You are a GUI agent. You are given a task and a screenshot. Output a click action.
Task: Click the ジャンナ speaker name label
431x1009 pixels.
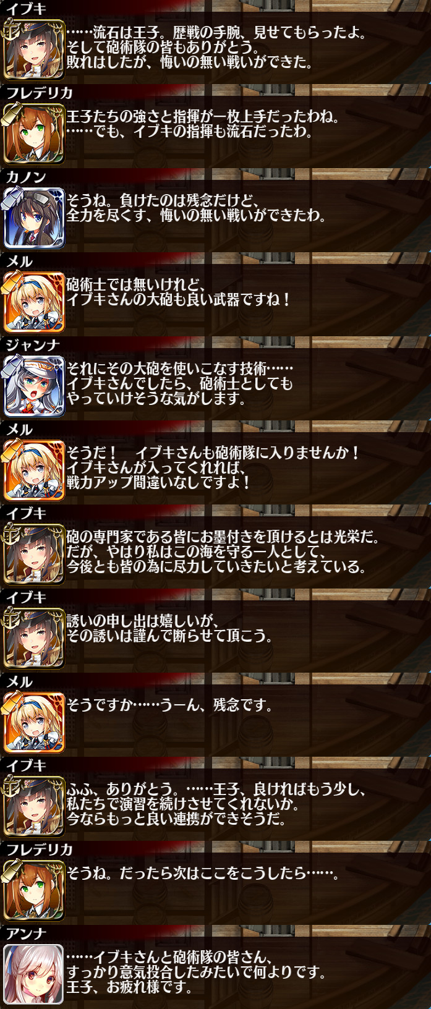[33, 345]
